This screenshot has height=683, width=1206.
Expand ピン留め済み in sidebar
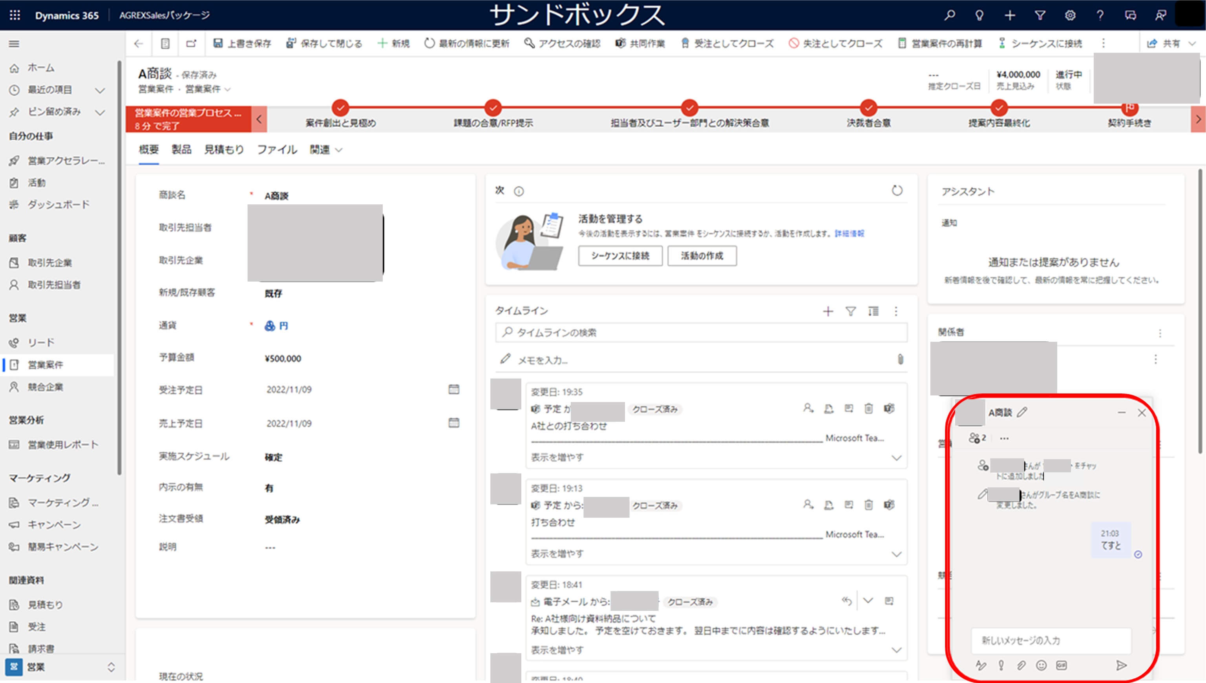coord(100,113)
